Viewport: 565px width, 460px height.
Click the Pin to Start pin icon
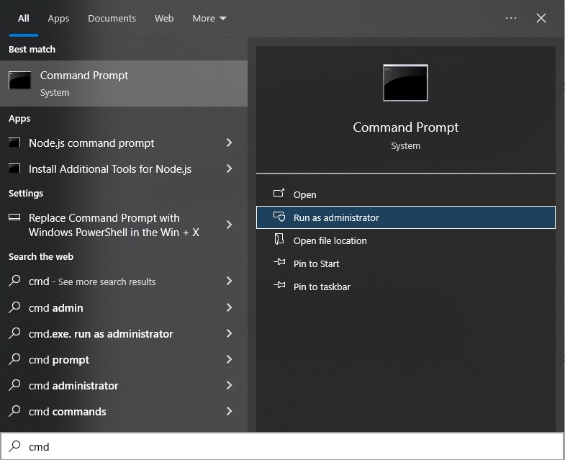click(x=279, y=263)
